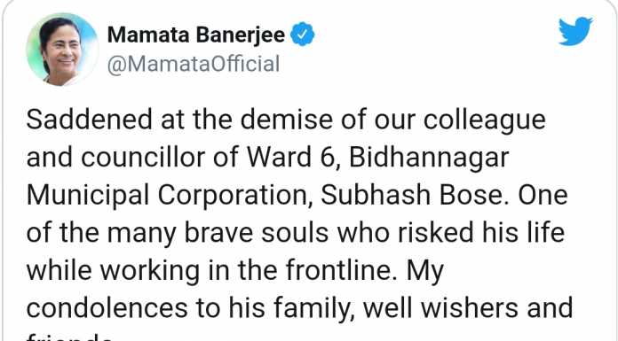Open Mamata Banerjee's profile picture
The width and height of the screenshot is (618, 341).
point(62,50)
